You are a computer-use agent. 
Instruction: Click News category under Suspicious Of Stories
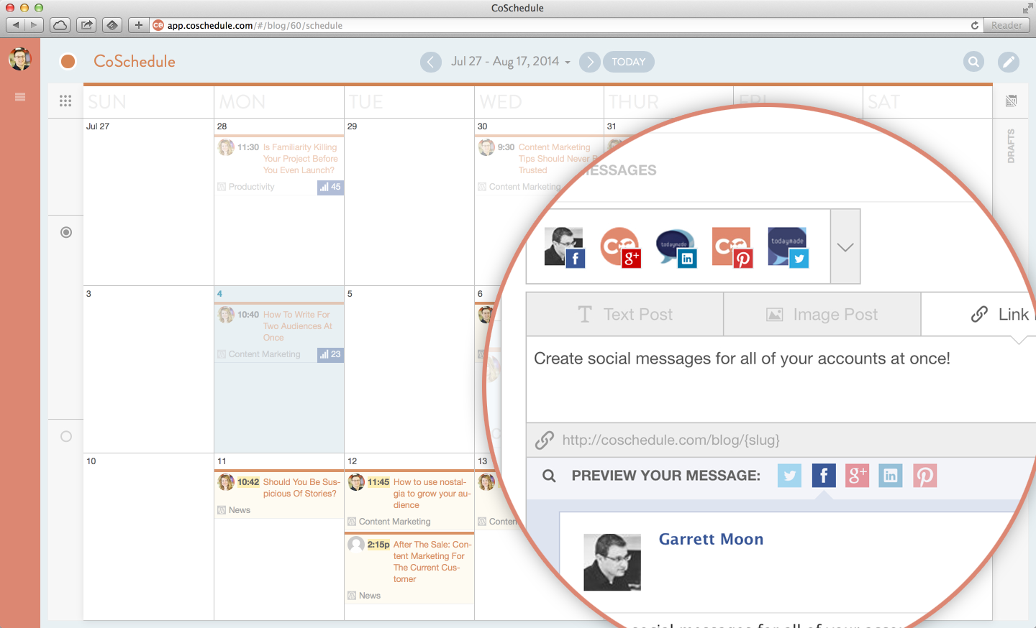240,510
